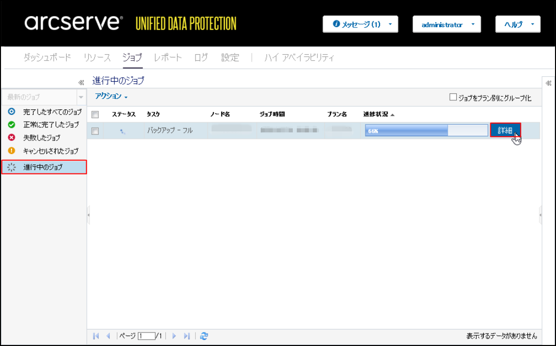Expand the right panel double-chevron icon
This screenshot has height=346, width=556.
tap(548, 83)
